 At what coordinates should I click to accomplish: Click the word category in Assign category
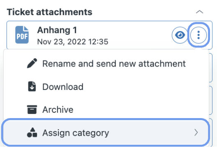pos(91,133)
